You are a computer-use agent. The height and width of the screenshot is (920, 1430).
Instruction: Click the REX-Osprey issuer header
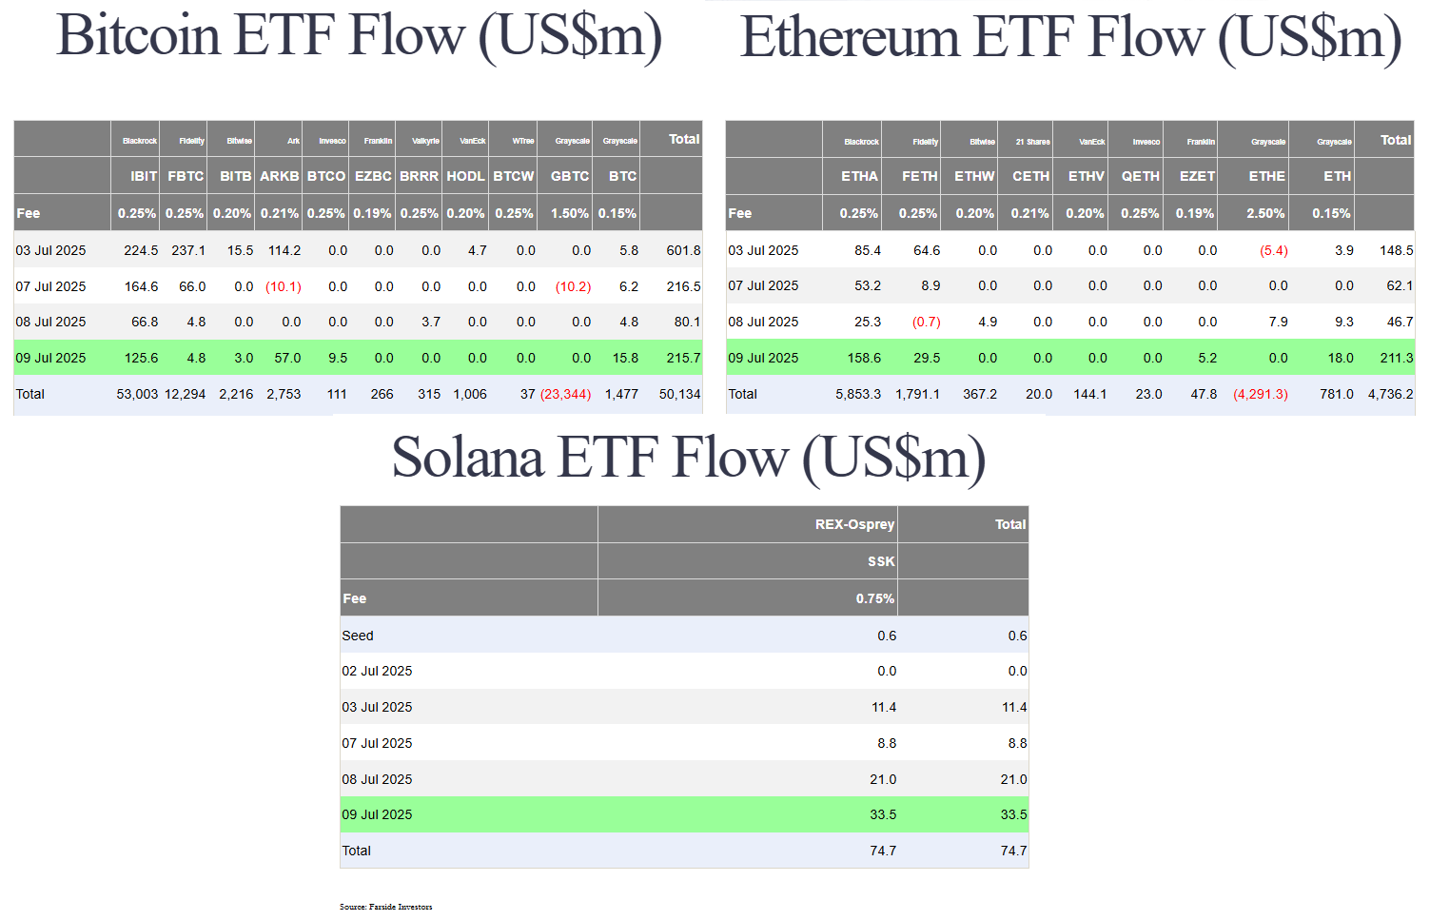(853, 524)
